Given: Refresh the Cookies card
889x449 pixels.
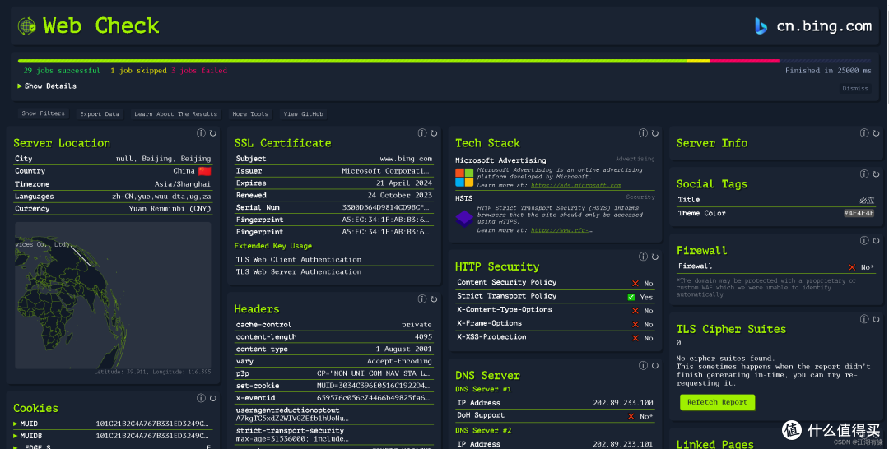Looking at the screenshot, I should 213,398.
